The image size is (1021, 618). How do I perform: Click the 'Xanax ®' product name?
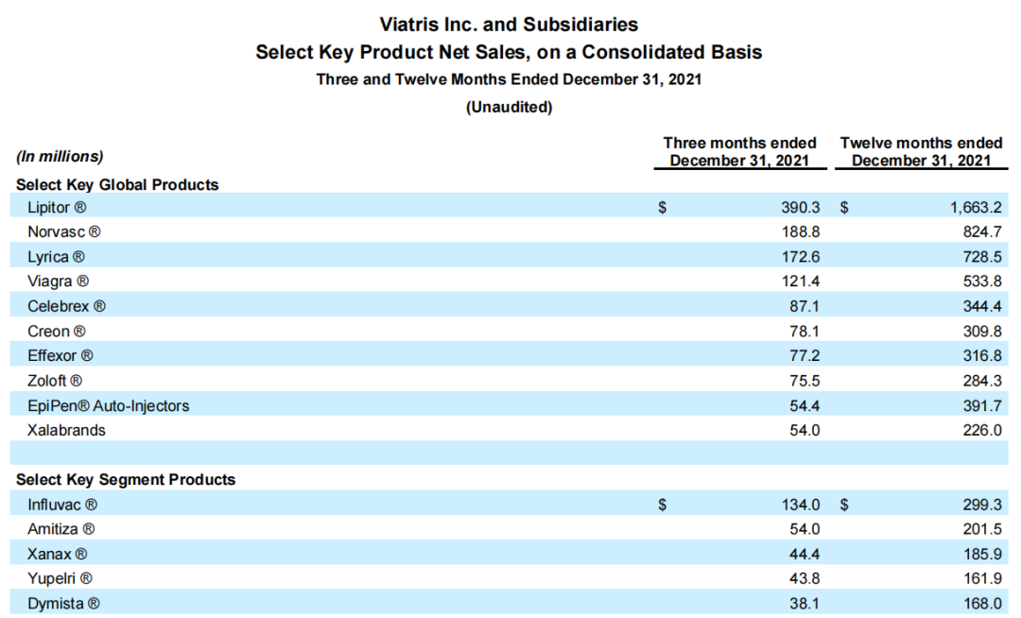58,555
